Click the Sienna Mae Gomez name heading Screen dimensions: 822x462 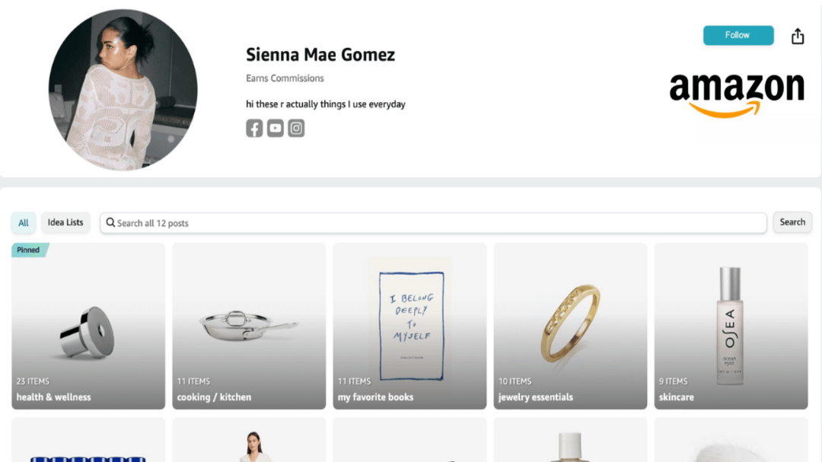coord(320,55)
